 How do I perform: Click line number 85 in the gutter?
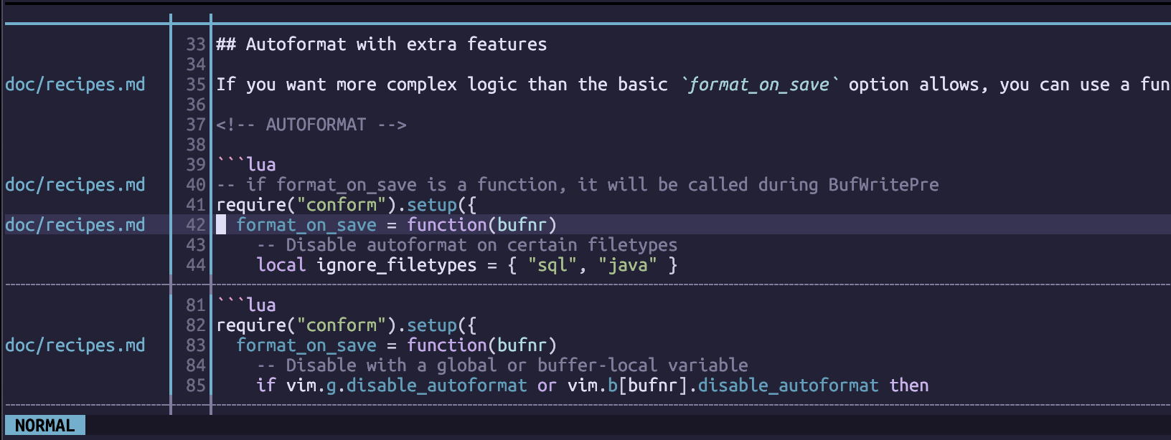[x=196, y=386]
